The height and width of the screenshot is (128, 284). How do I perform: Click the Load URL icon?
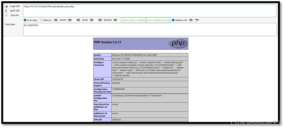click(x=6, y=6)
